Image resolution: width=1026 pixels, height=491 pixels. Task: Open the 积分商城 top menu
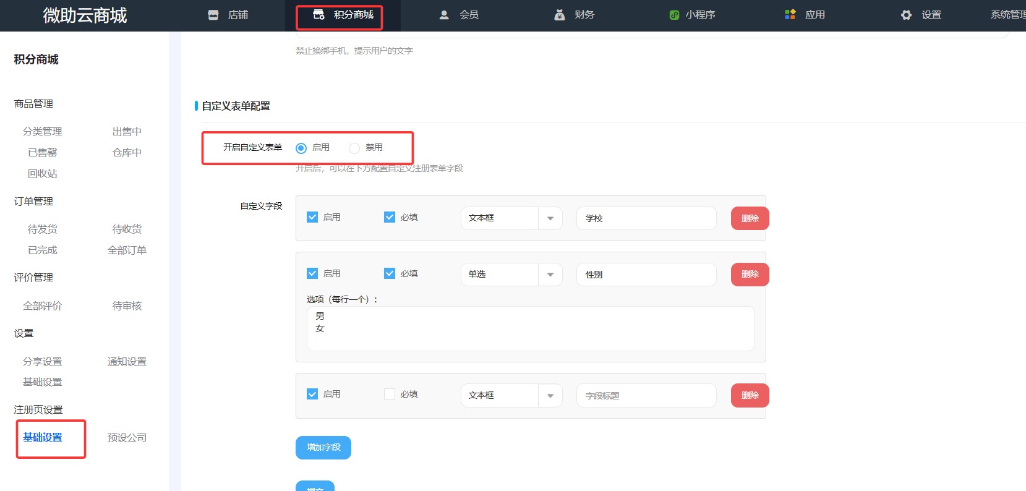coord(354,15)
